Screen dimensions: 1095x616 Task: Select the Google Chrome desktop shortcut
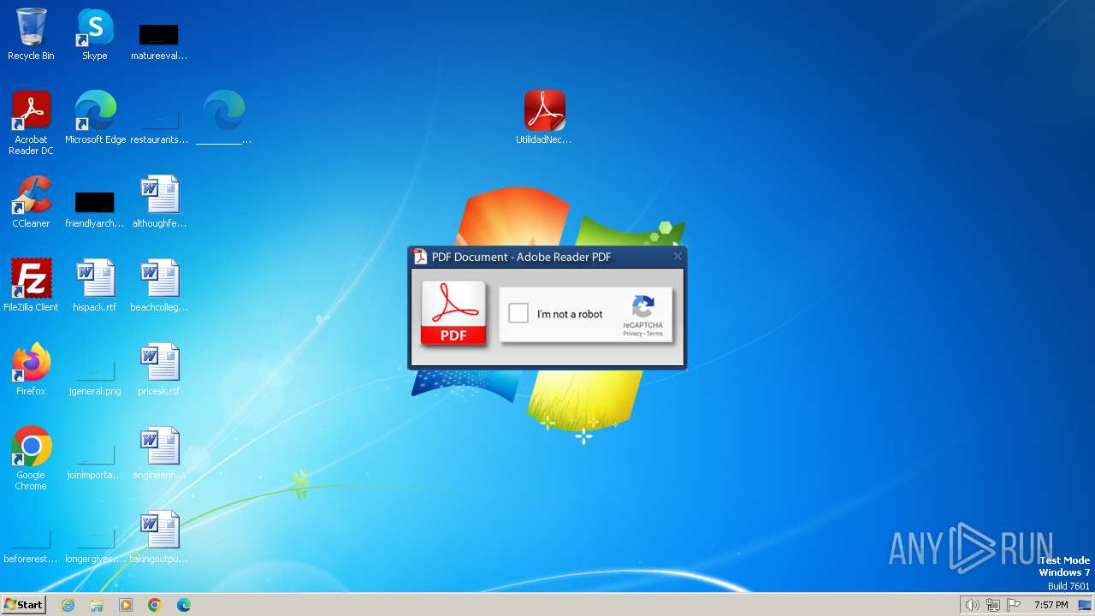(x=31, y=459)
